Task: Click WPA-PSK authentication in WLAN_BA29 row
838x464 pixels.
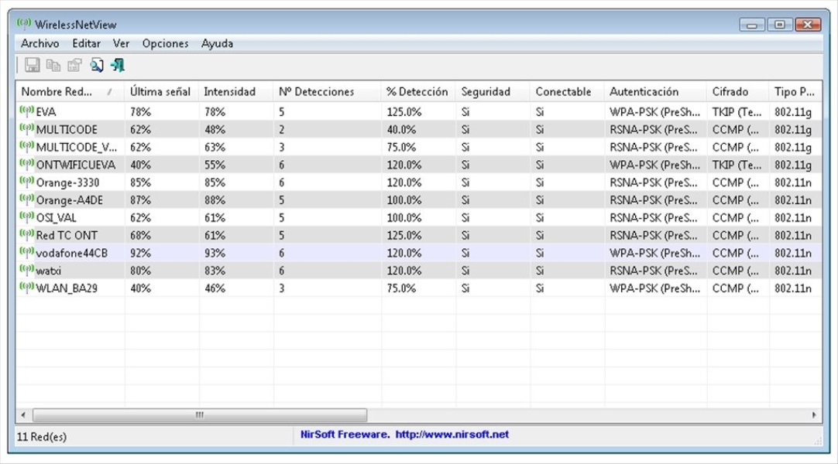Action: (654, 288)
